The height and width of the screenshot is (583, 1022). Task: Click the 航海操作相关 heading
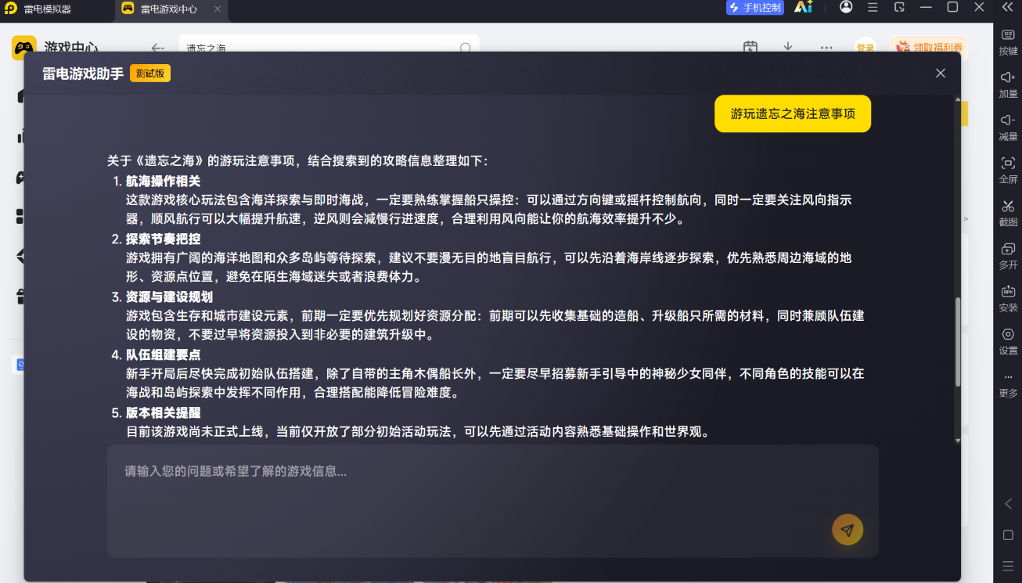[x=164, y=181]
